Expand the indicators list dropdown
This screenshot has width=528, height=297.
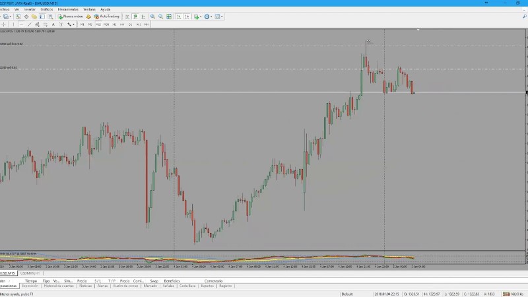tap(195, 16)
